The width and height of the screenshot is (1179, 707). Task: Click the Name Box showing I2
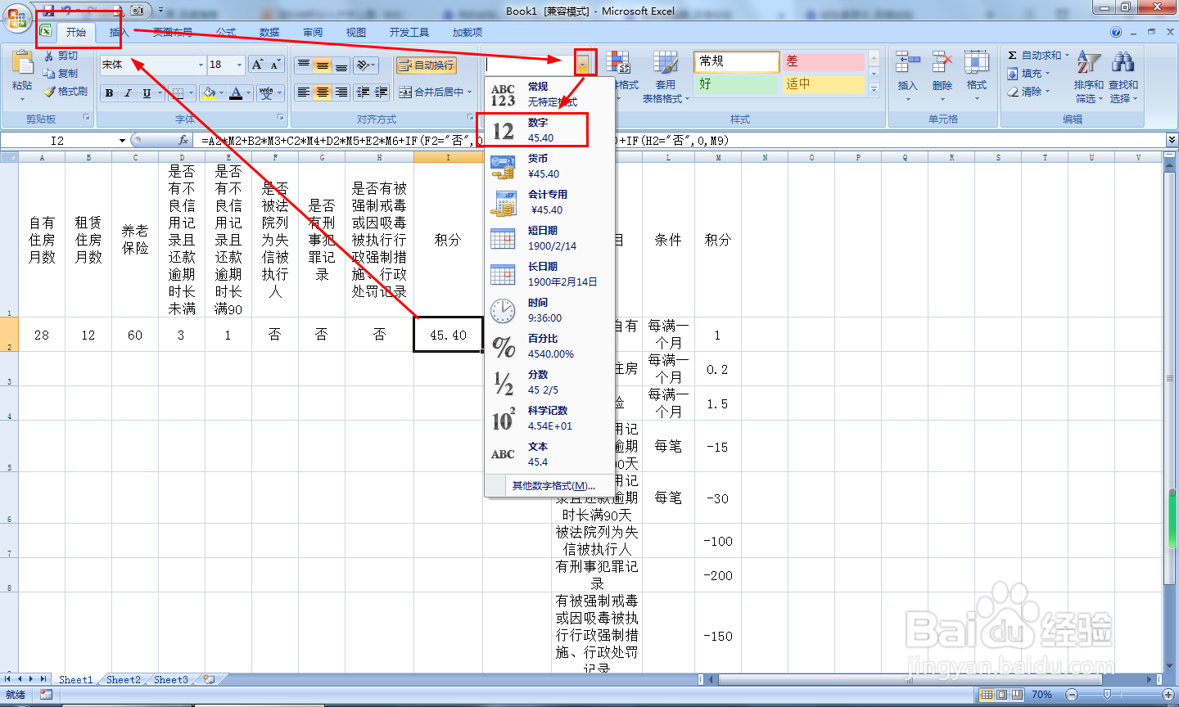coord(57,141)
